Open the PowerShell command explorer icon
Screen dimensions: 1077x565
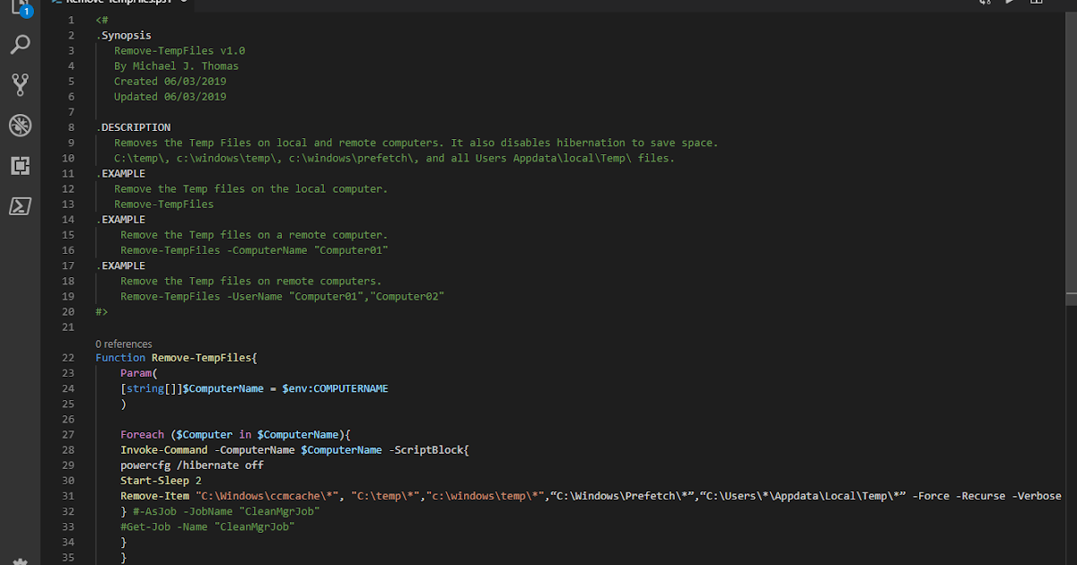pyautogui.click(x=20, y=206)
